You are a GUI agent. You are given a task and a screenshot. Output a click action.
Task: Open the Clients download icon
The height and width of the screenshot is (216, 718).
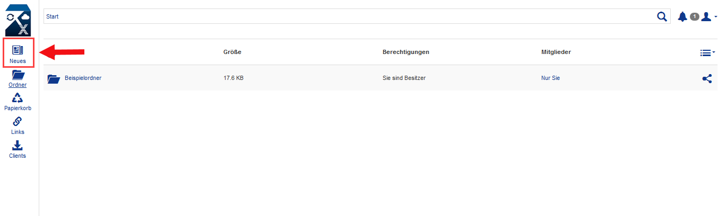[18, 146]
